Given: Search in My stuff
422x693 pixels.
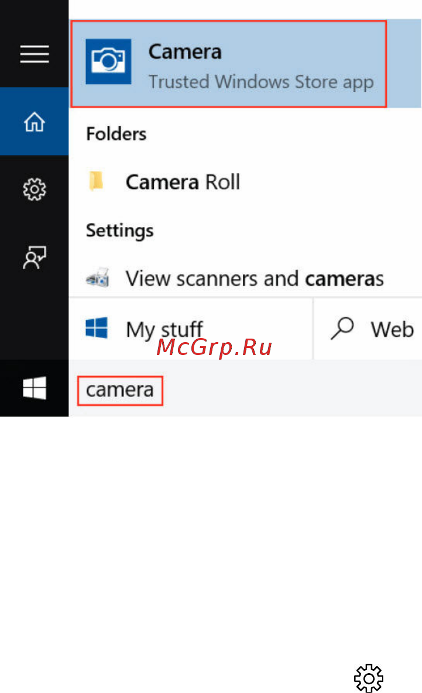Looking at the screenshot, I should click(191, 329).
